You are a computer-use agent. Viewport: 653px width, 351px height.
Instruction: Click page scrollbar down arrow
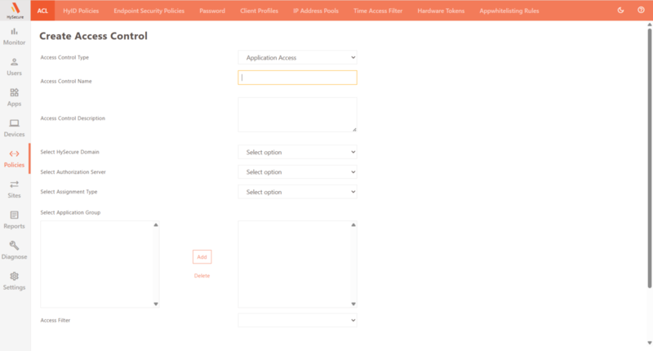649,343
